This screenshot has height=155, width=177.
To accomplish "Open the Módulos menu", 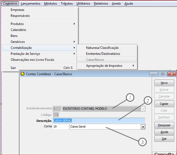I will point(50,4).
